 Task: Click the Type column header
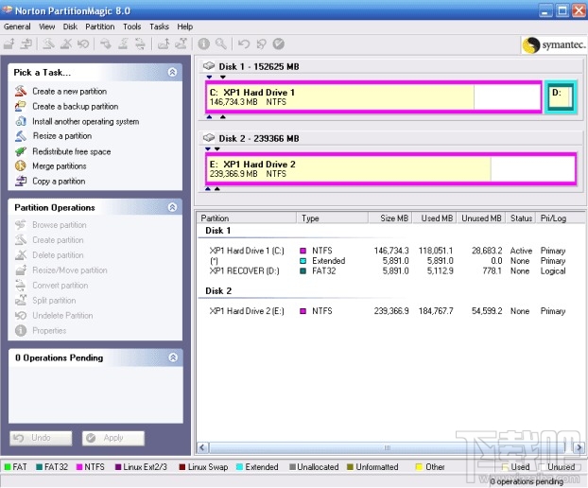coord(333,218)
